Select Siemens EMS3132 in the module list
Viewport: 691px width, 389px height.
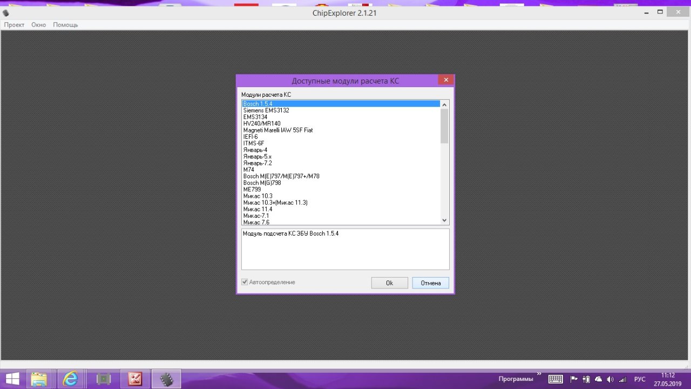click(266, 110)
